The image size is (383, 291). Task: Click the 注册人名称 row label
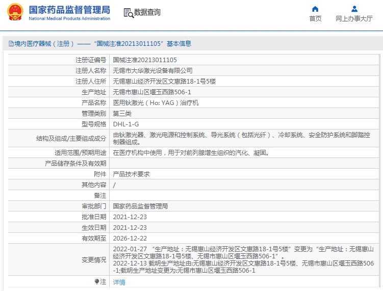91,70
